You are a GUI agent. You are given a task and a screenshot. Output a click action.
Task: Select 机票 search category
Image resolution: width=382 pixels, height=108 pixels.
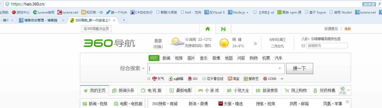tap(266, 58)
